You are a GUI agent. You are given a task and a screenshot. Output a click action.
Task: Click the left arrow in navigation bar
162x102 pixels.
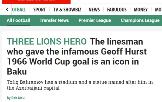click(x=7, y=9)
